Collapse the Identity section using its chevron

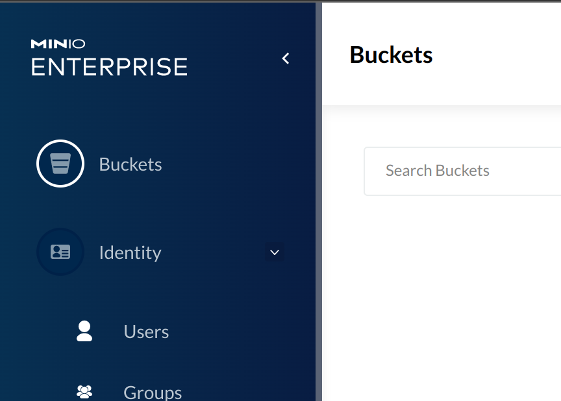(275, 252)
